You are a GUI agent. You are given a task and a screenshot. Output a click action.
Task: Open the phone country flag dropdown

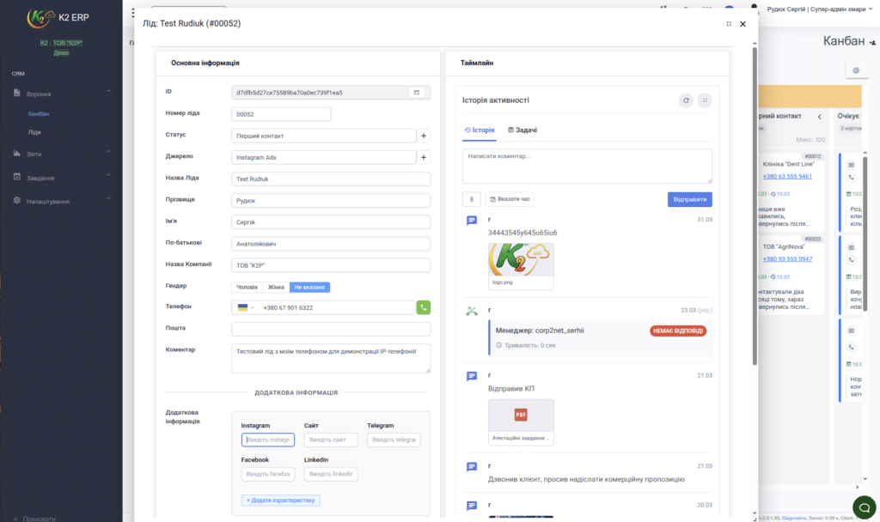tap(246, 307)
